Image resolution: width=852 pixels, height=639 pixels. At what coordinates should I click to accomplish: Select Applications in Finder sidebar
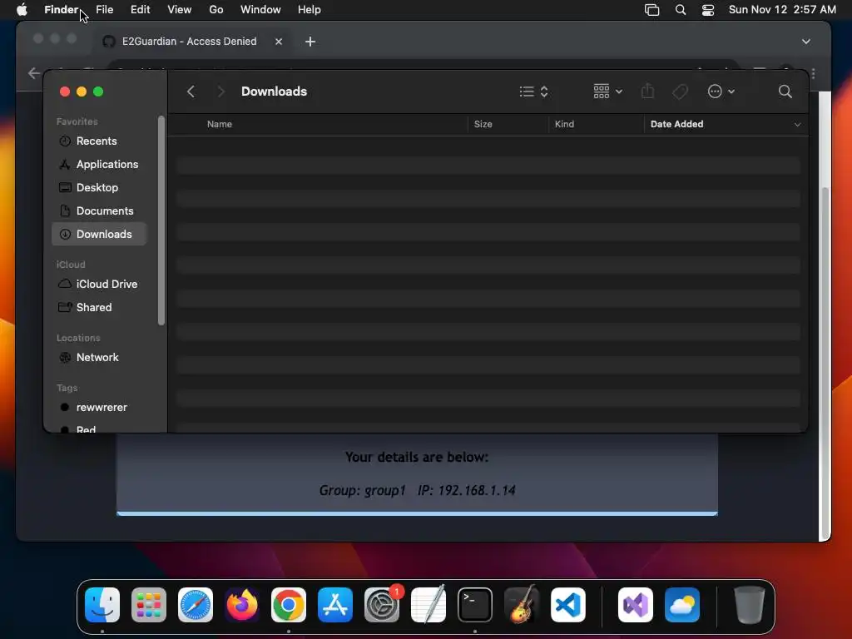tap(99, 164)
